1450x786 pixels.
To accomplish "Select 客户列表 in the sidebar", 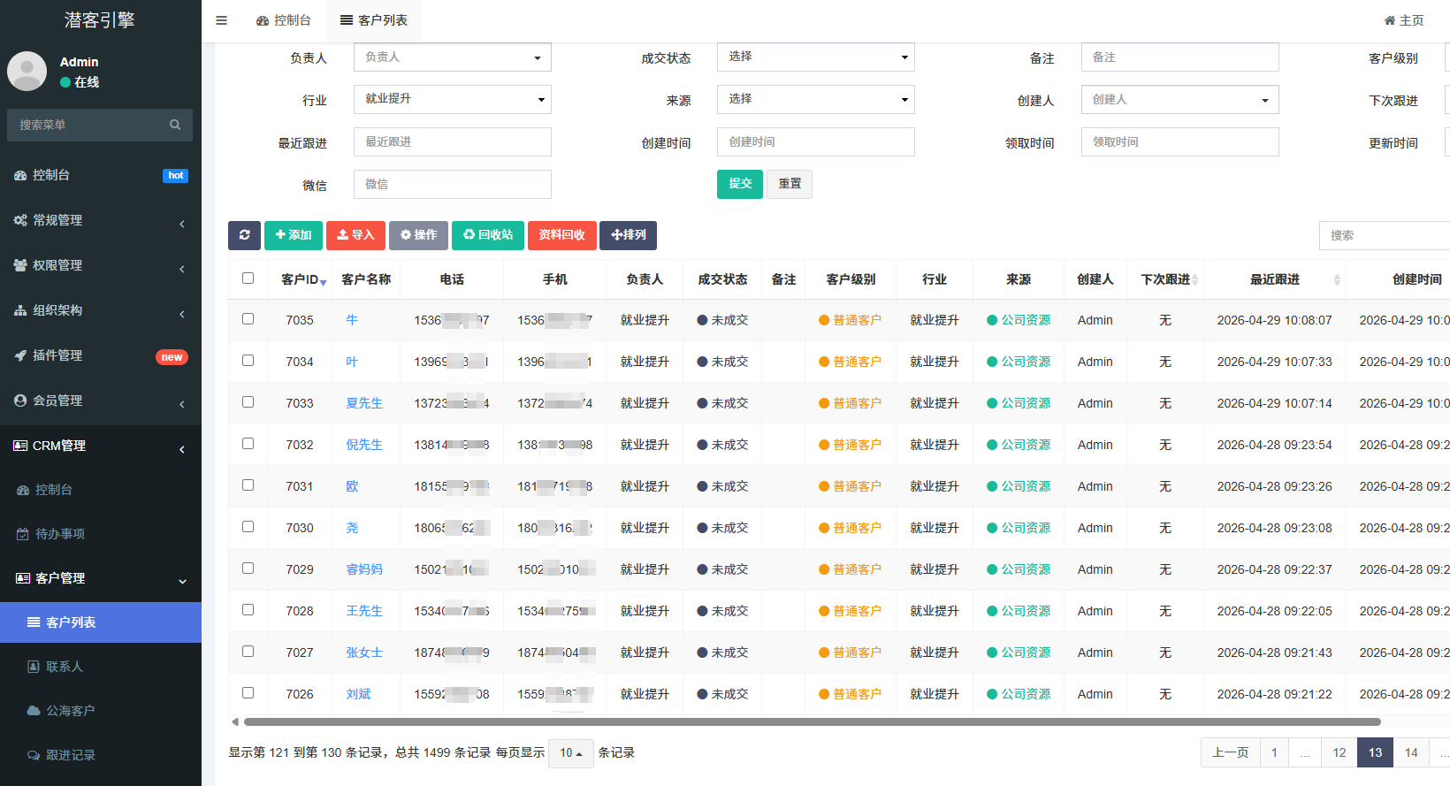I will click(101, 622).
